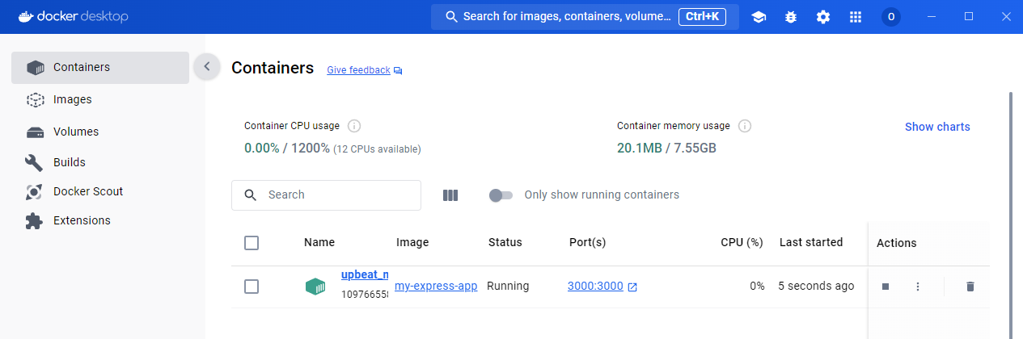Click the Docker Desktop whale logo
The width and height of the screenshot is (1023, 339).
click(x=27, y=16)
